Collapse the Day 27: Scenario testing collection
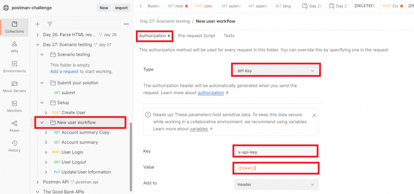Viewport: 414px width, 194px height. pyautogui.click(x=38, y=44)
